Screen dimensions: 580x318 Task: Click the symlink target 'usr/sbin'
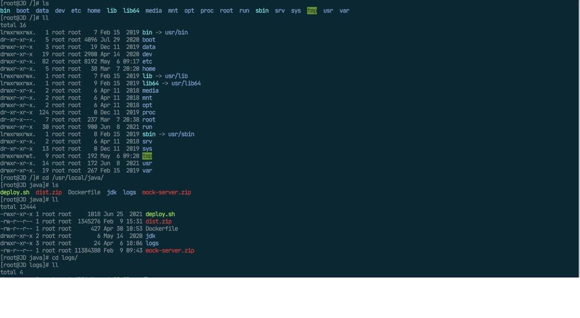click(181, 135)
